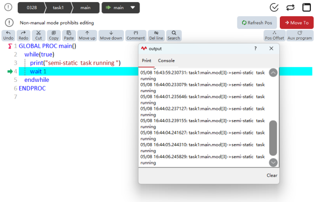Click the checkmark verify icon at top right

274,8
